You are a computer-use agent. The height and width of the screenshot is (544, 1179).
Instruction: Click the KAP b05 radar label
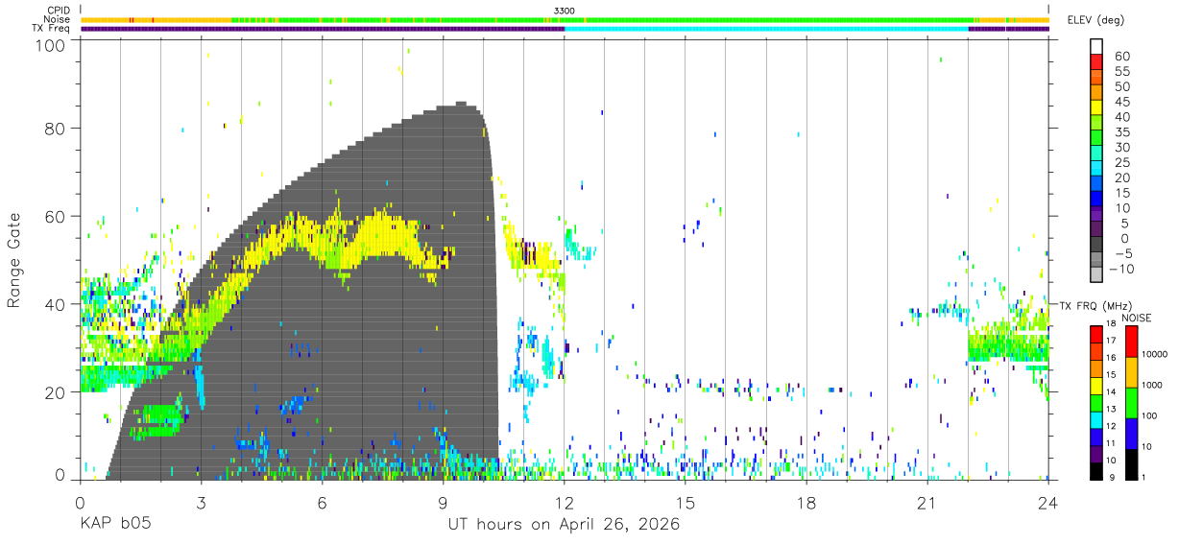115,525
